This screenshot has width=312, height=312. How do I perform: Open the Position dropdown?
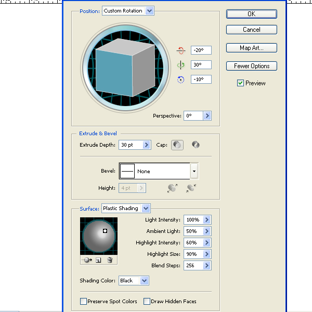(149, 11)
